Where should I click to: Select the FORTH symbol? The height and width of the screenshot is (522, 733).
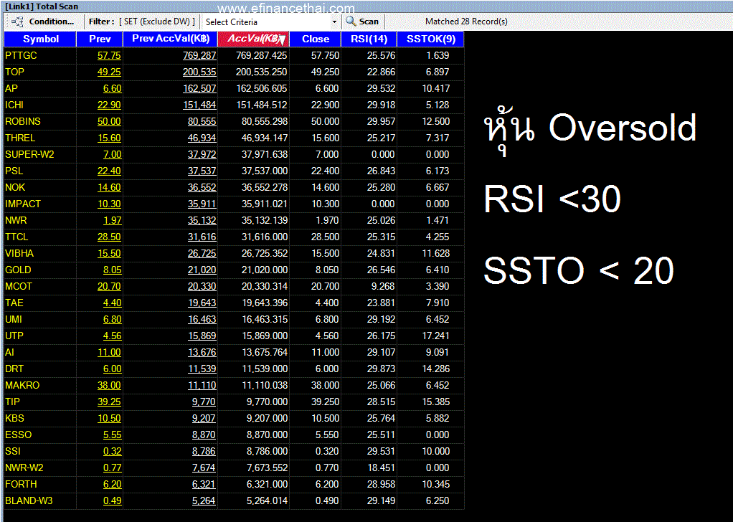click(21, 484)
